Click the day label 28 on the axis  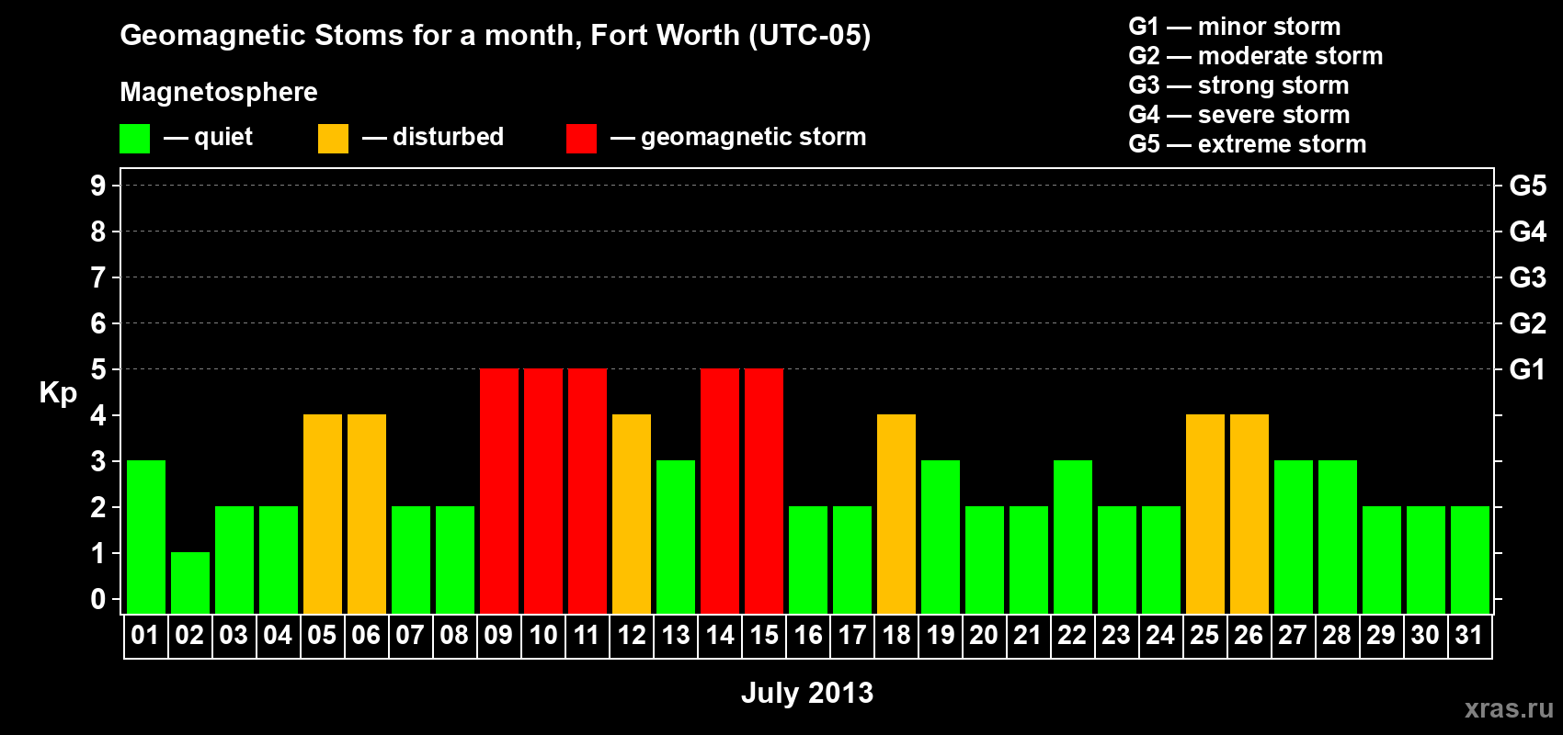1337,635
